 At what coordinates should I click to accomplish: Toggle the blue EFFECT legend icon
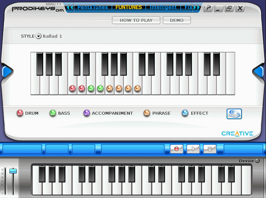pos(185,113)
